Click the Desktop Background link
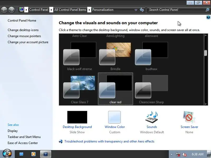This screenshot has width=211, height=158. [x=77, y=127]
